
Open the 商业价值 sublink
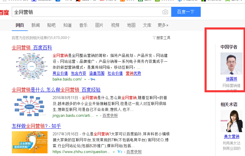tap(60, 73)
